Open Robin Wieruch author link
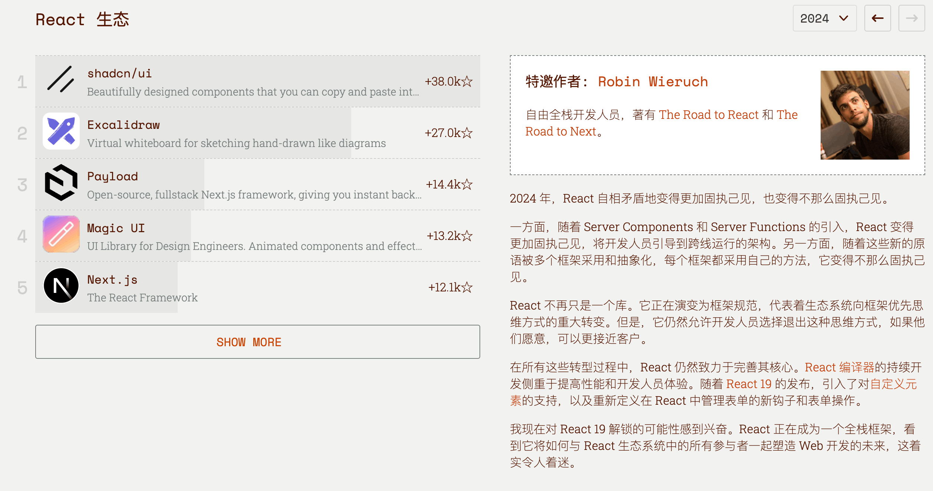This screenshot has height=491, width=933. coord(653,81)
